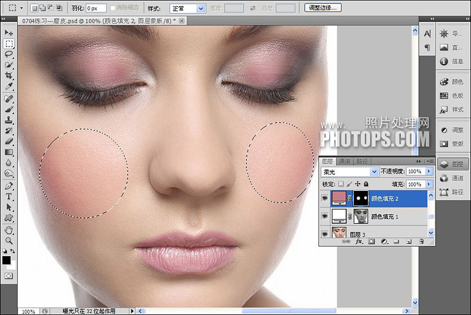This screenshot has height=315, width=471.
Task: Choose the Horizontal Type tool
Action: coord(9,197)
